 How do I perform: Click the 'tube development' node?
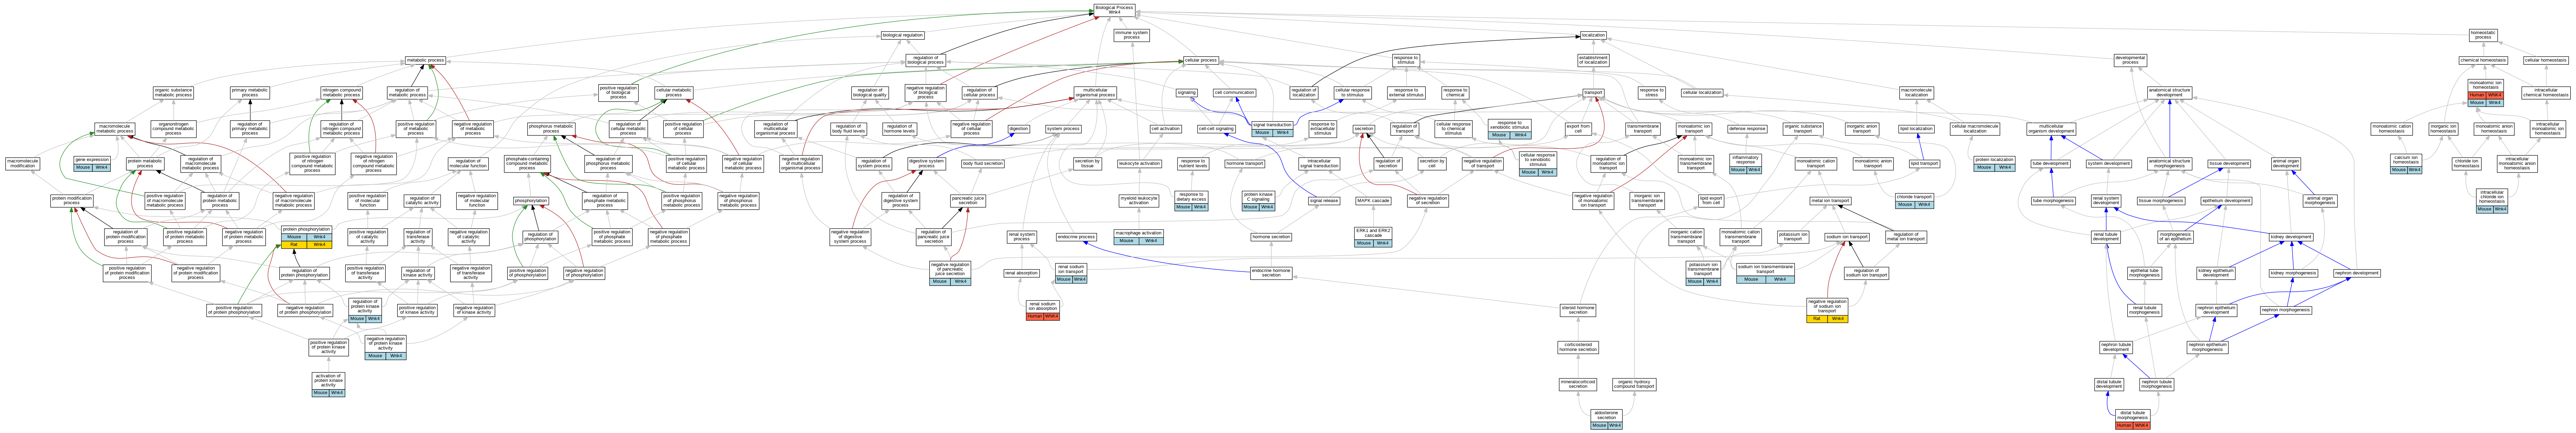tap(2051, 163)
